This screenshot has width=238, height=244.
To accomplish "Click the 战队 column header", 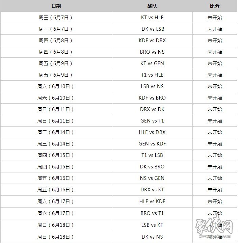I will [x=152, y=6].
